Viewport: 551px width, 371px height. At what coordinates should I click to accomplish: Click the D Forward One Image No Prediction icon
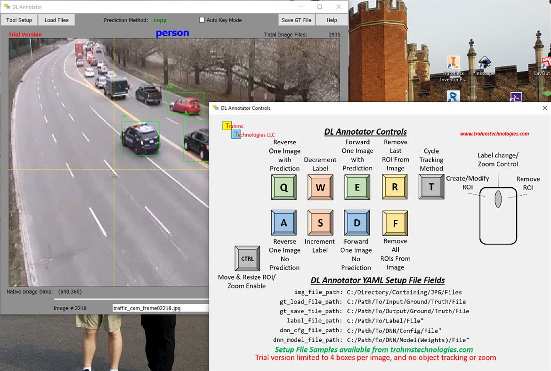357,223
